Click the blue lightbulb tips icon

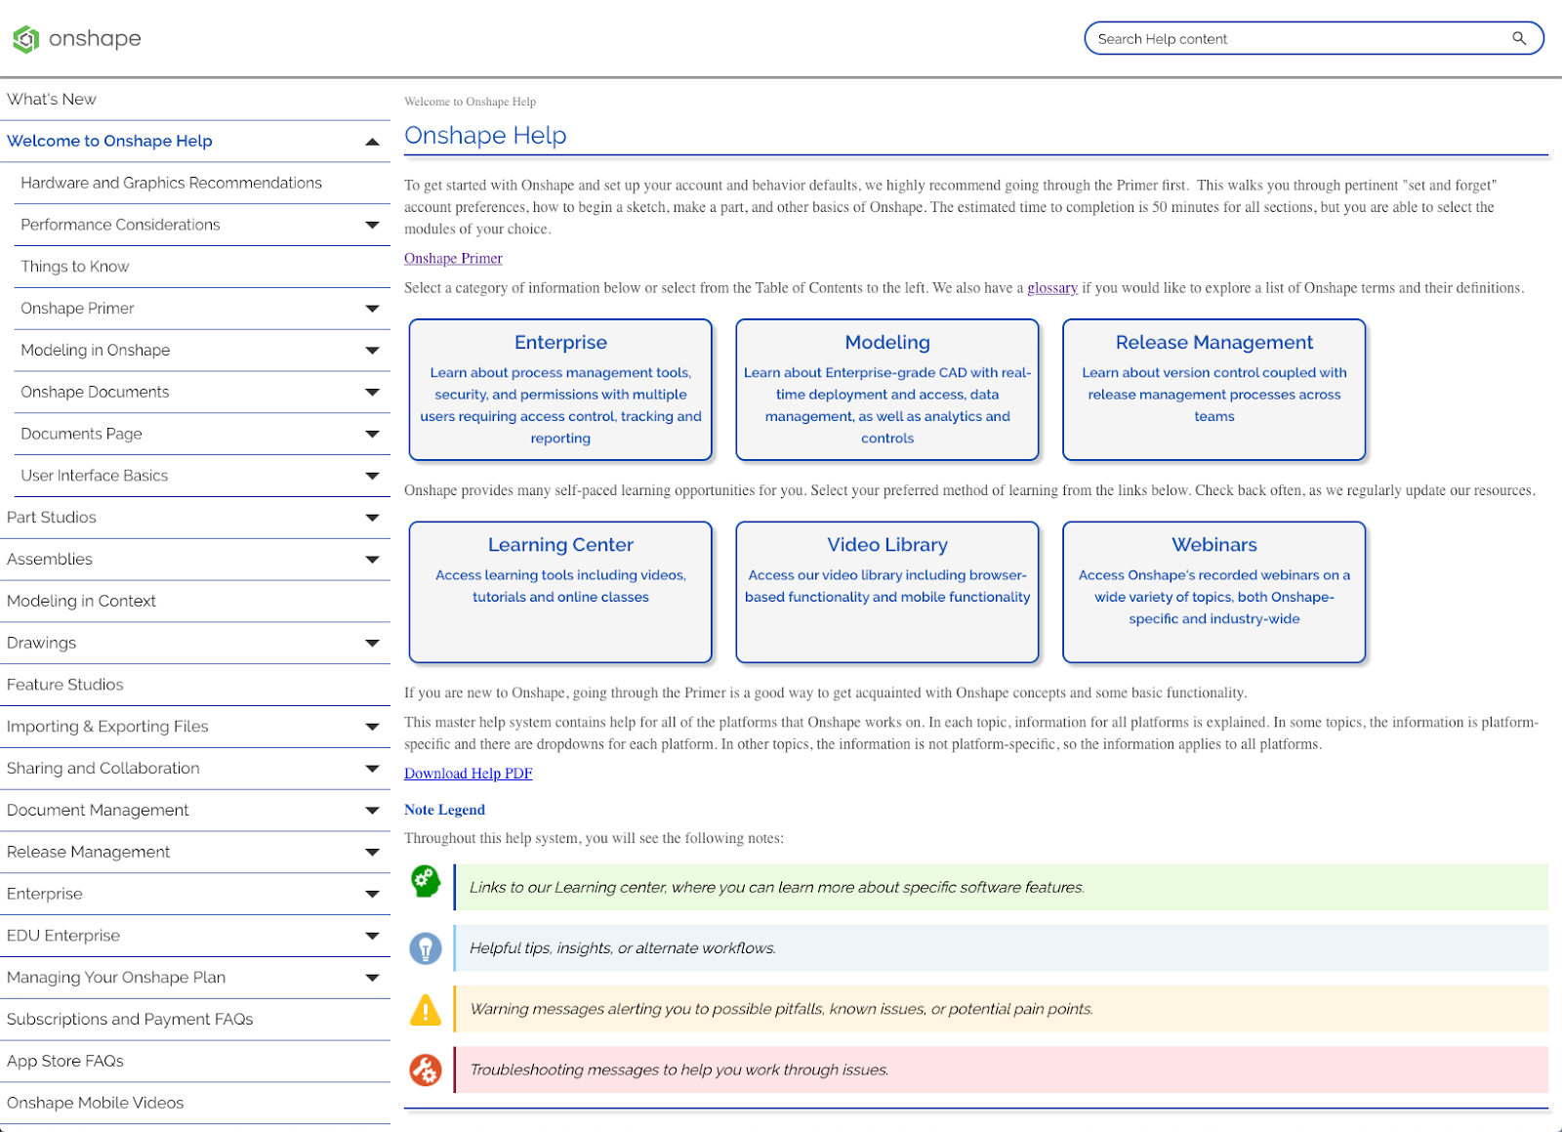426,948
